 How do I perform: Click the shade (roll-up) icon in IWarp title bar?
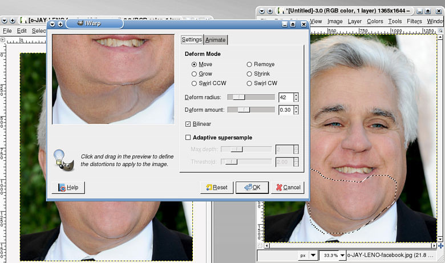[x=293, y=24]
